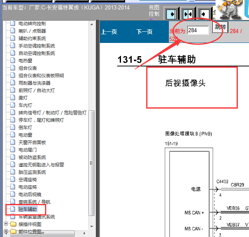Select 手动空调控制系统 tree item
Screen dimensions: 249x237
click(37, 46)
